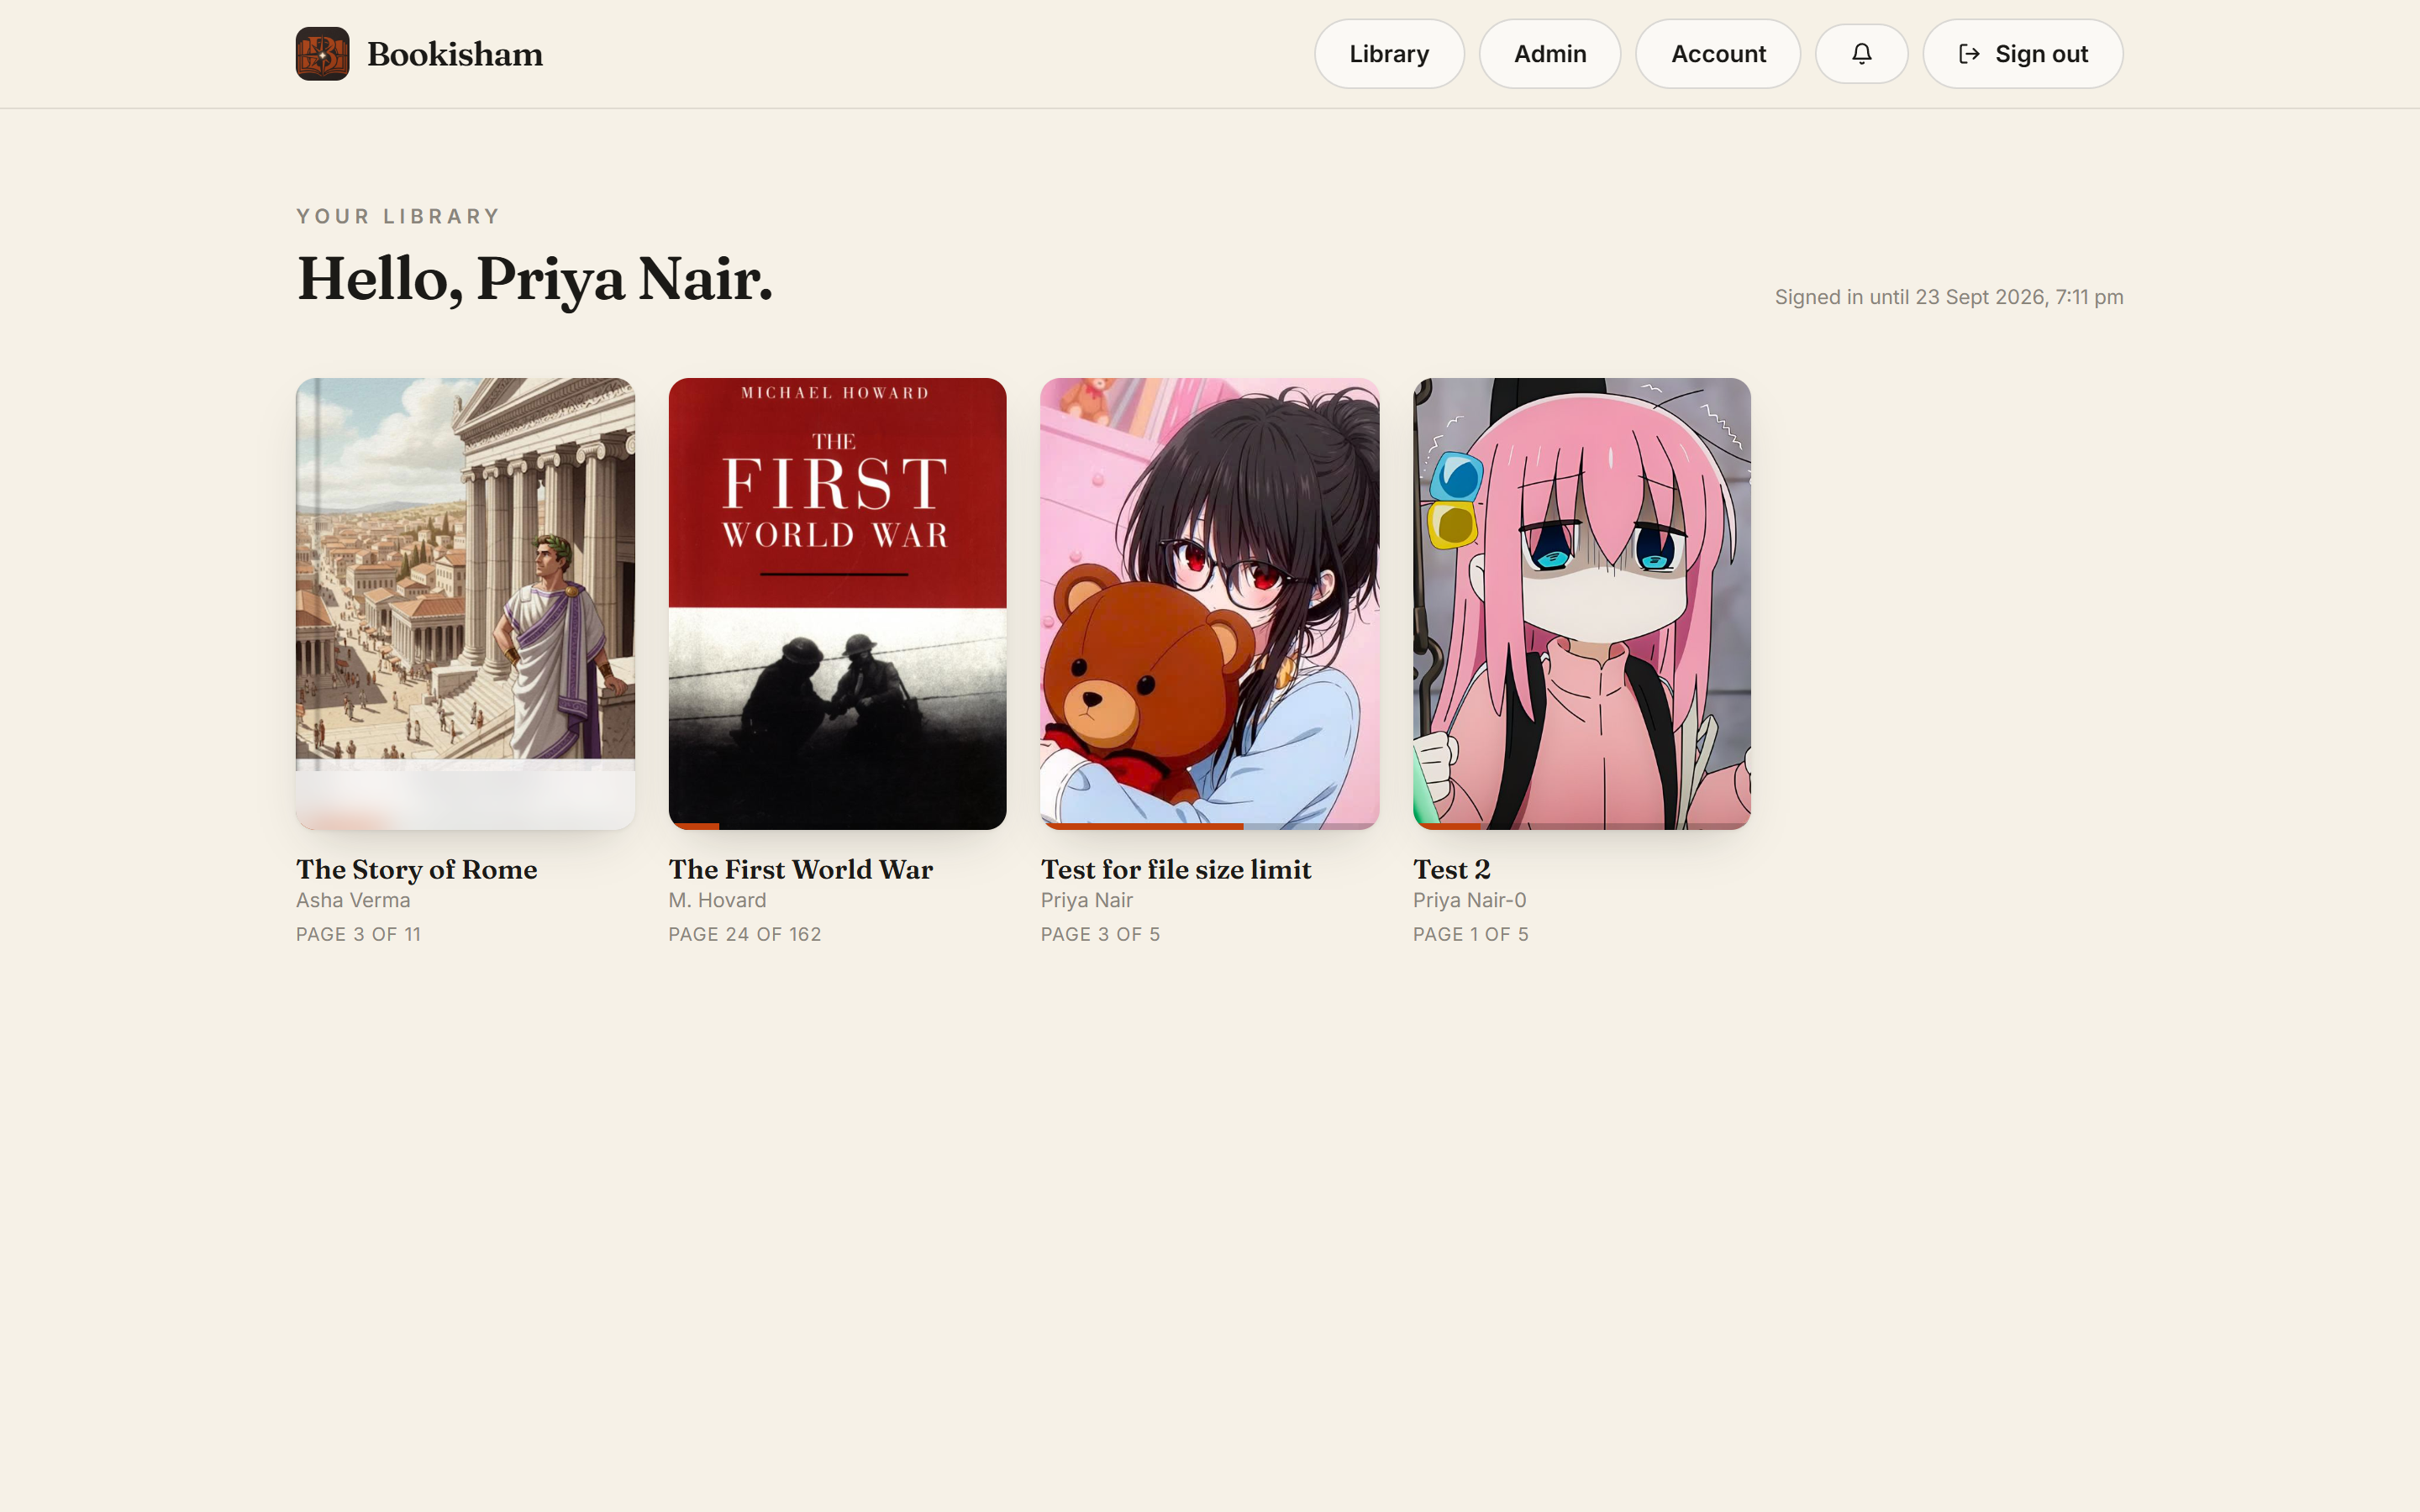Open the Test 2 book cover
The width and height of the screenshot is (2420, 1512).
click(x=1582, y=603)
